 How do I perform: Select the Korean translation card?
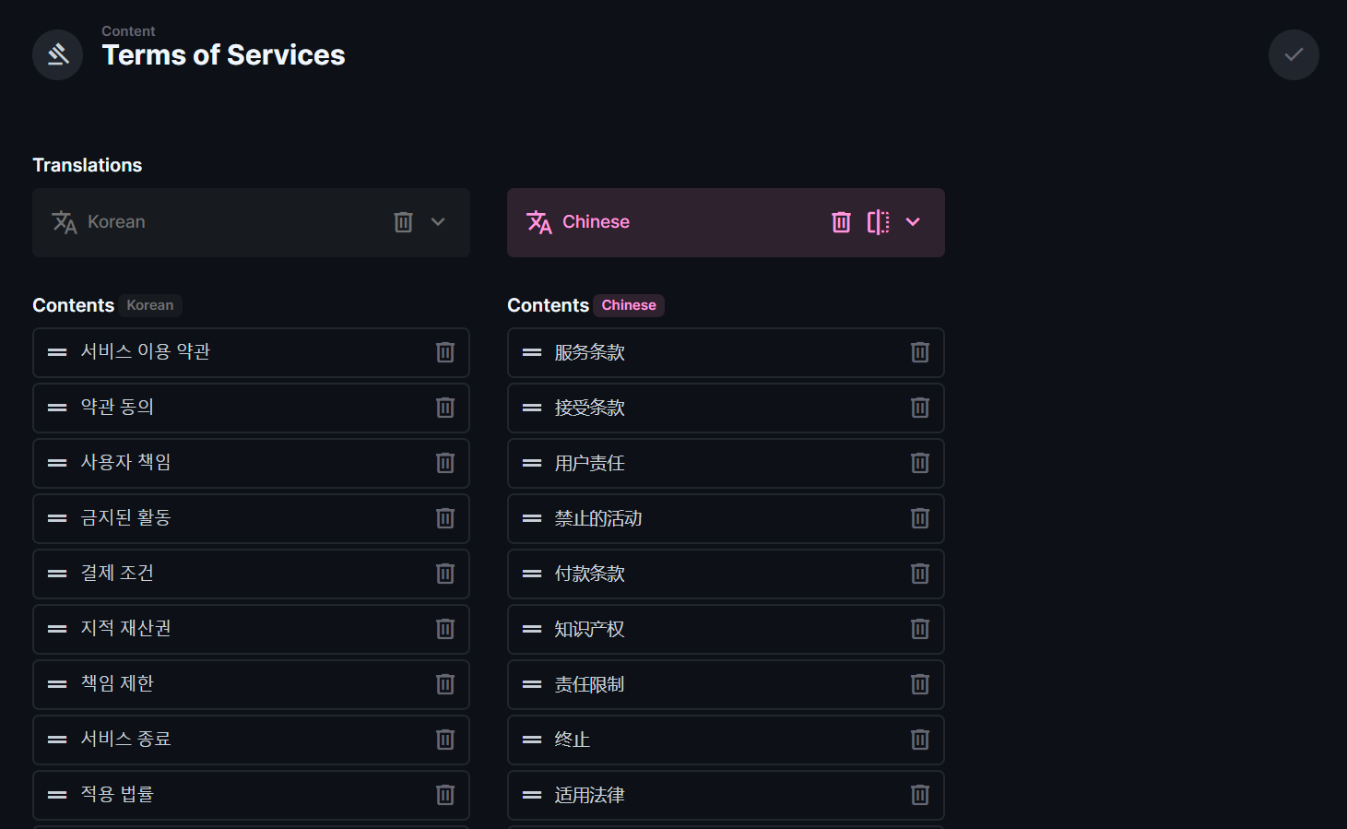221,222
